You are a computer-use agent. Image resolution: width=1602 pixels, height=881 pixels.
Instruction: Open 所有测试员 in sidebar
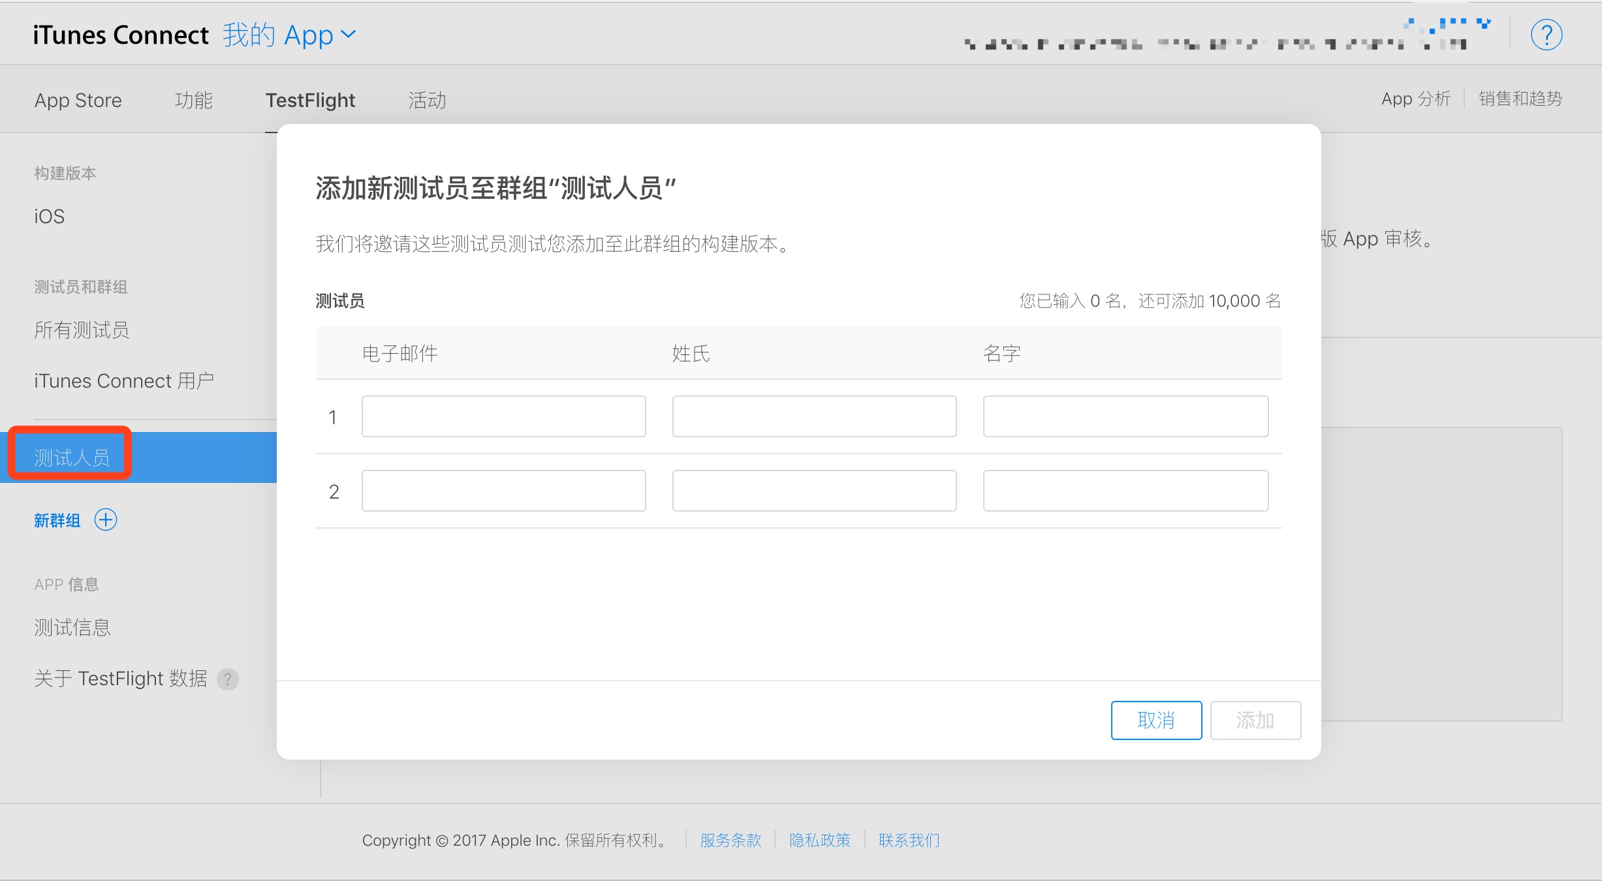tap(82, 330)
